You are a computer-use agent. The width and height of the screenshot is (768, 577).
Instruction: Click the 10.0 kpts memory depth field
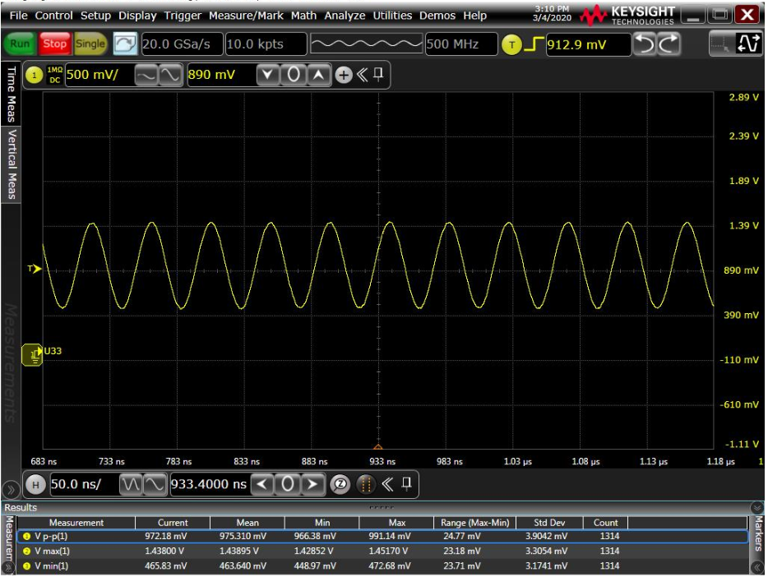tap(266, 44)
